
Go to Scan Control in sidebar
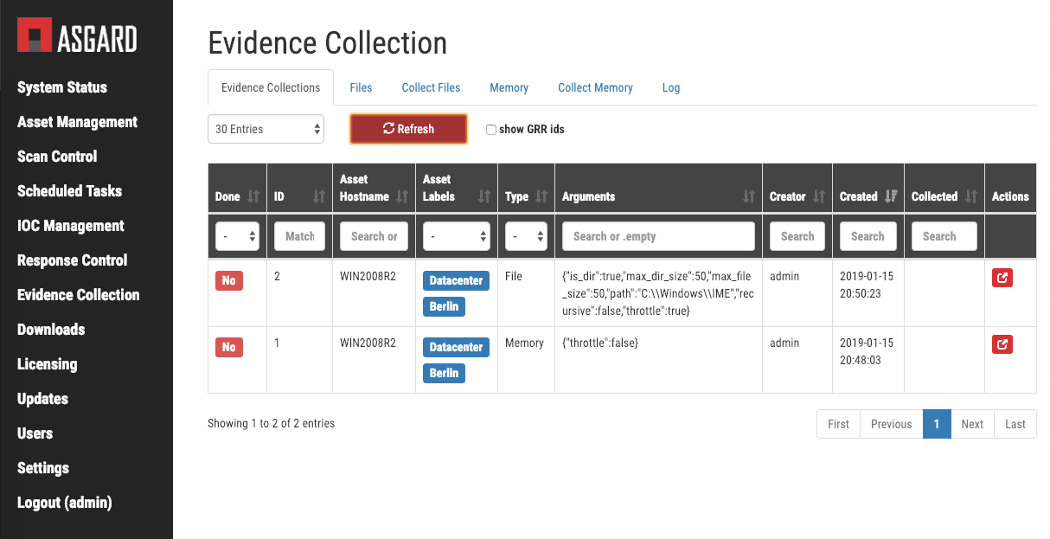coord(57,157)
